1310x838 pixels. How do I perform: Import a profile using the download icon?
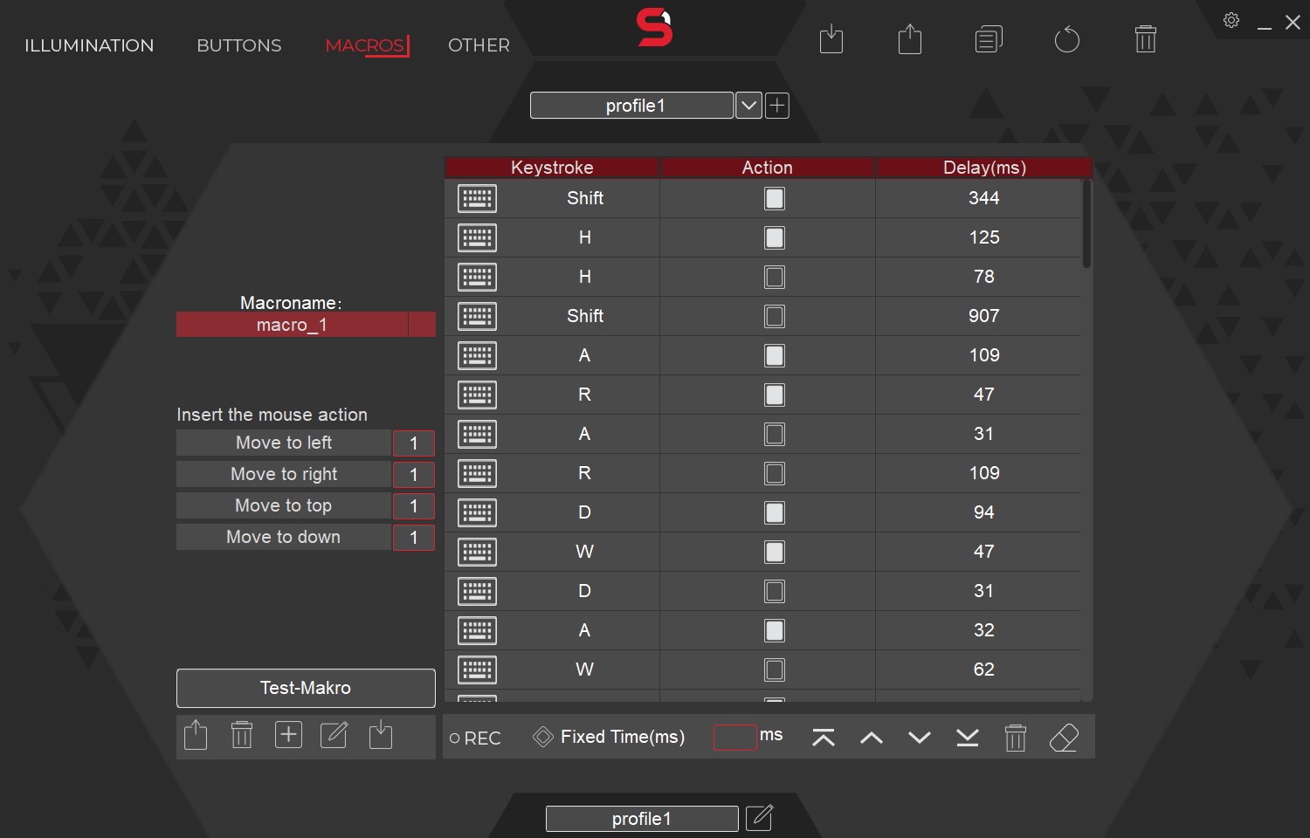(831, 38)
